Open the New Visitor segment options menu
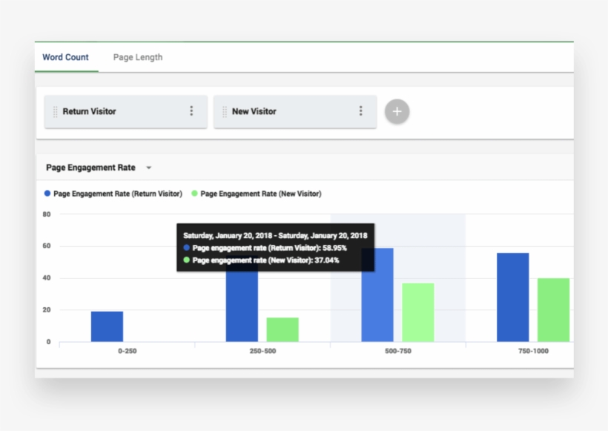This screenshot has height=431, width=608. pyautogui.click(x=360, y=111)
